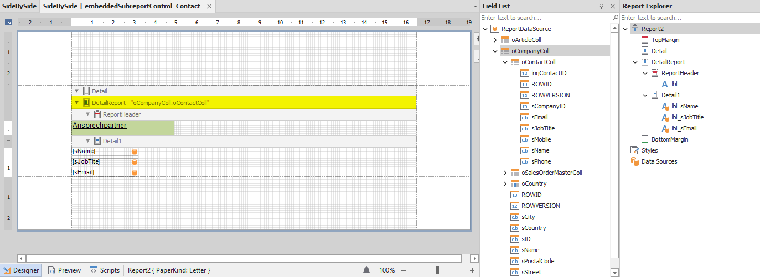This screenshot has height=277, width=760.
Task: Select the [sJobTitle] label in the designer
Action: [105, 162]
